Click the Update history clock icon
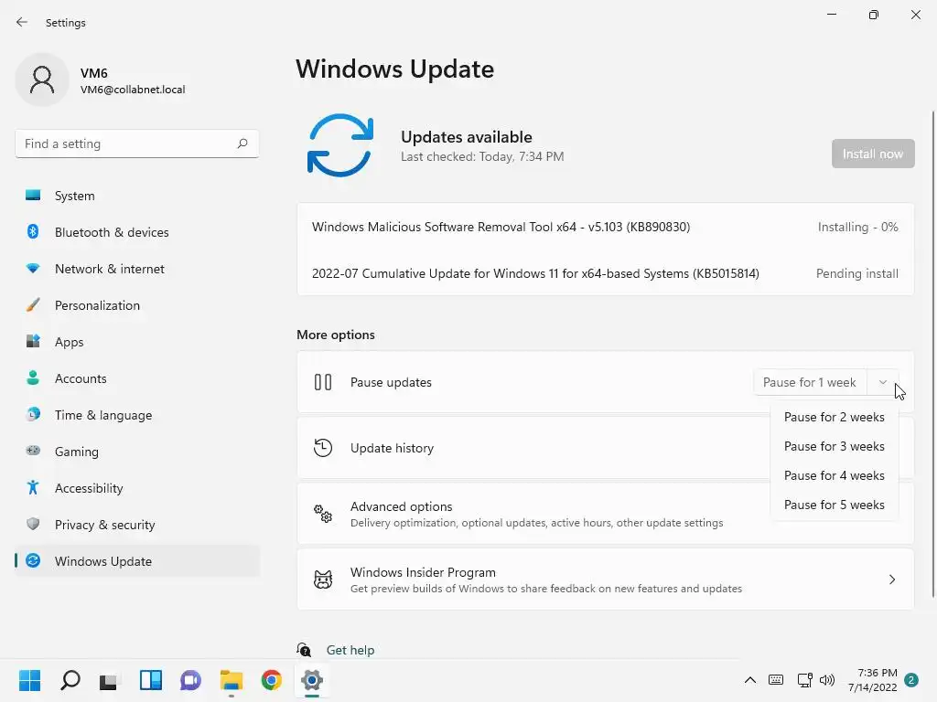Image resolution: width=937 pixels, height=702 pixels. [x=323, y=448]
